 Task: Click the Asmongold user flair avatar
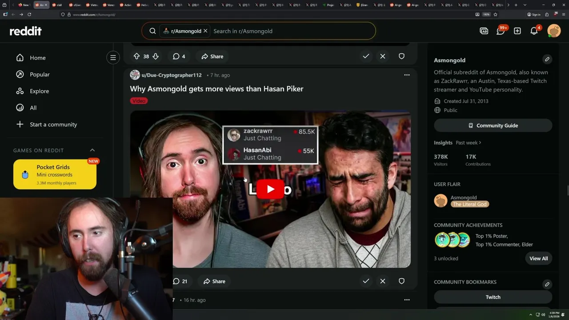441,201
